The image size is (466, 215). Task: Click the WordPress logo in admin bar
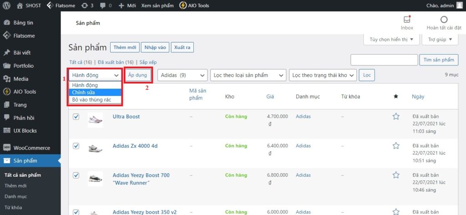pyautogui.click(x=6, y=5)
